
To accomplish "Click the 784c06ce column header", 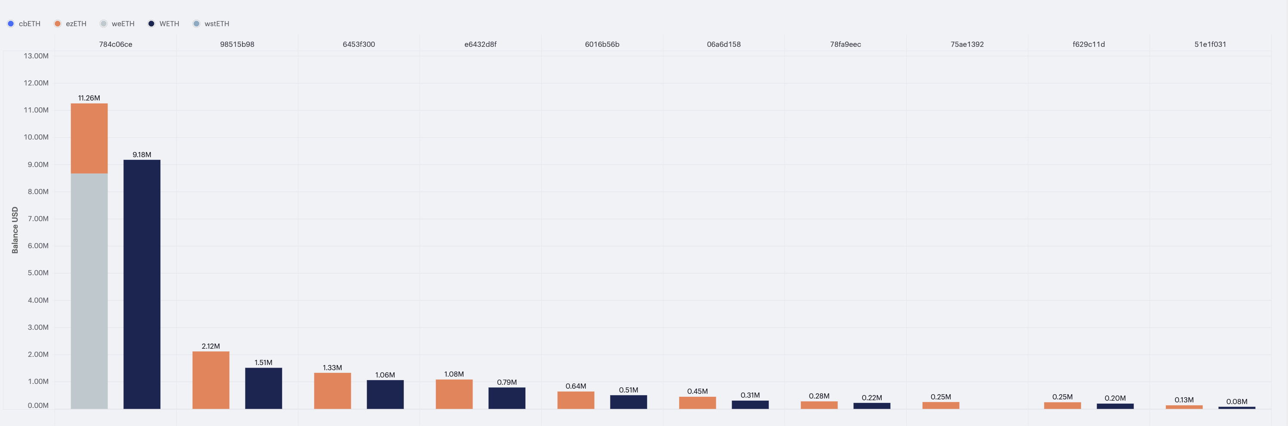I will point(116,44).
